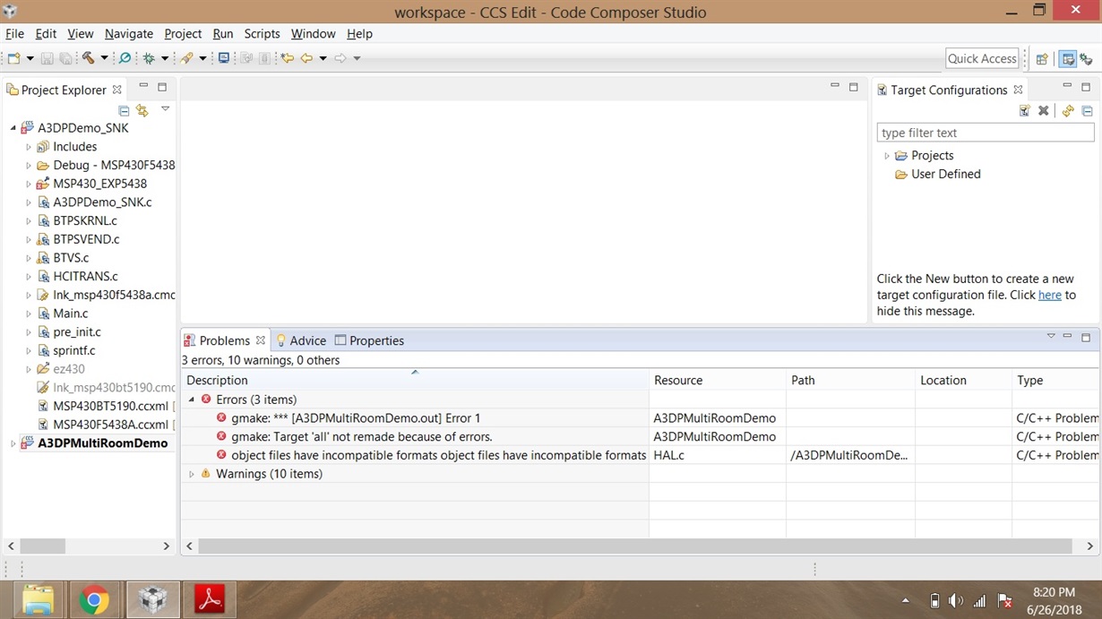Switch to the Properties tab
This screenshot has height=619, width=1102.
click(x=369, y=340)
